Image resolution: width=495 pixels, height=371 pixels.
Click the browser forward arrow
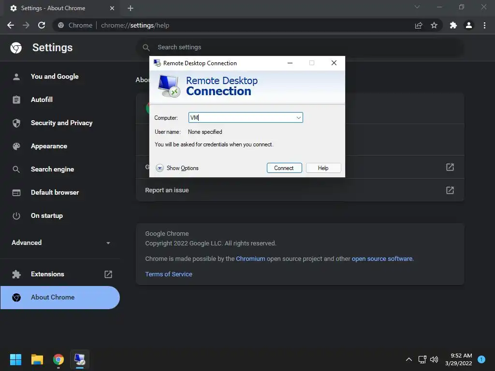click(26, 25)
